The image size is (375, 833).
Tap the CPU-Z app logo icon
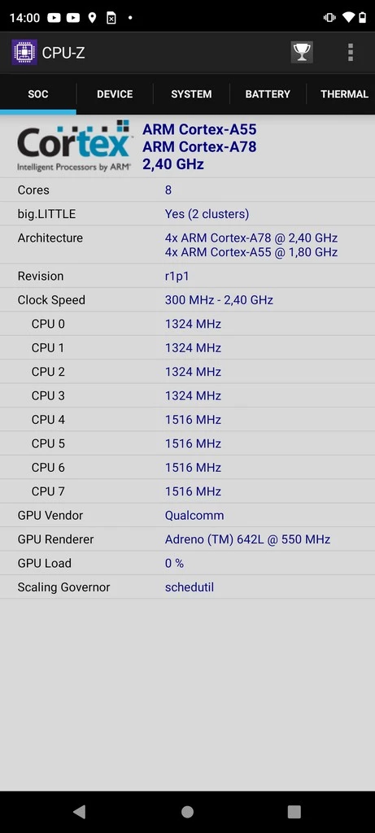click(x=24, y=52)
